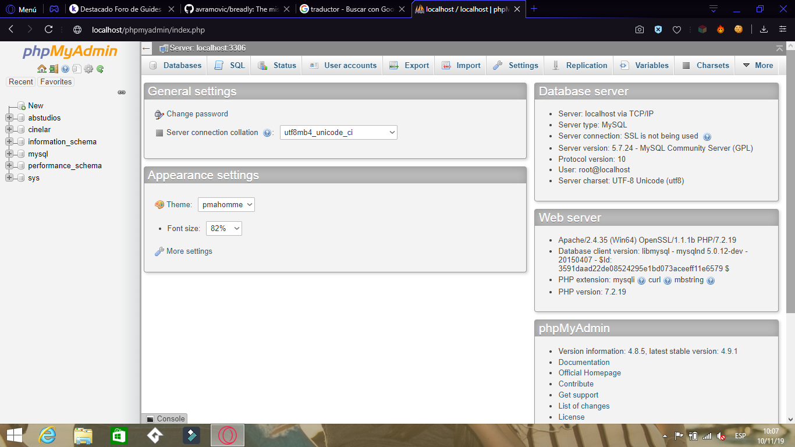Open the User accounts tab
Viewport: 795px width, 447px height.
(343, 65)
